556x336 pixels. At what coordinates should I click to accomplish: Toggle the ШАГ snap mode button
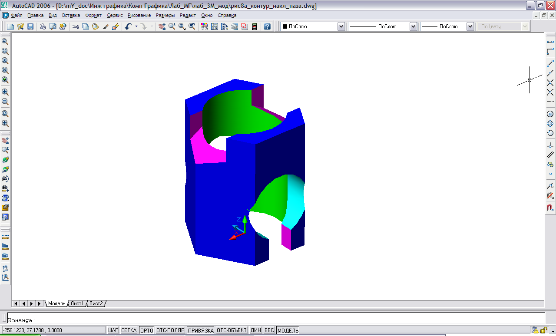(113, 330)
